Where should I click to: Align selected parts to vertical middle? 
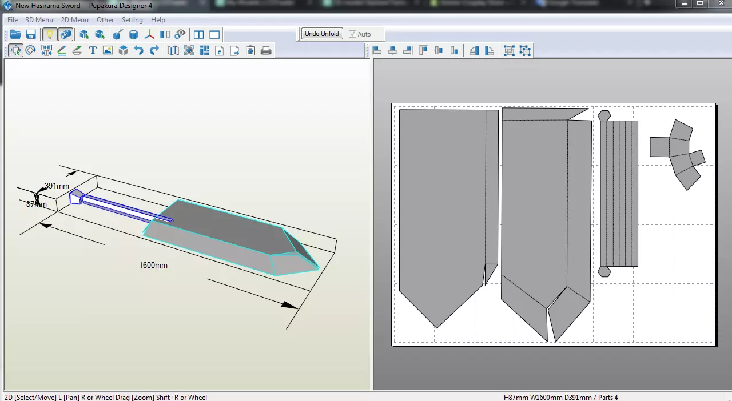coord(439,50)
